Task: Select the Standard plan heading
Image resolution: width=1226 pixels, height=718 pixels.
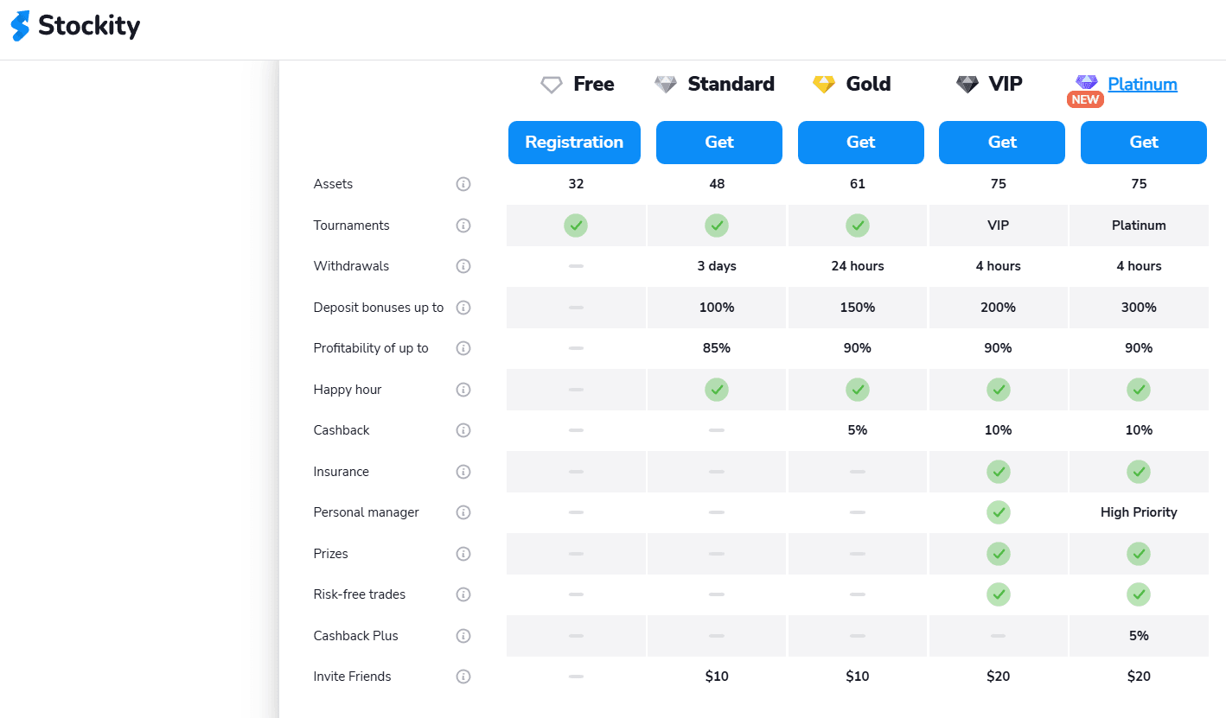Action: (731, 84)
